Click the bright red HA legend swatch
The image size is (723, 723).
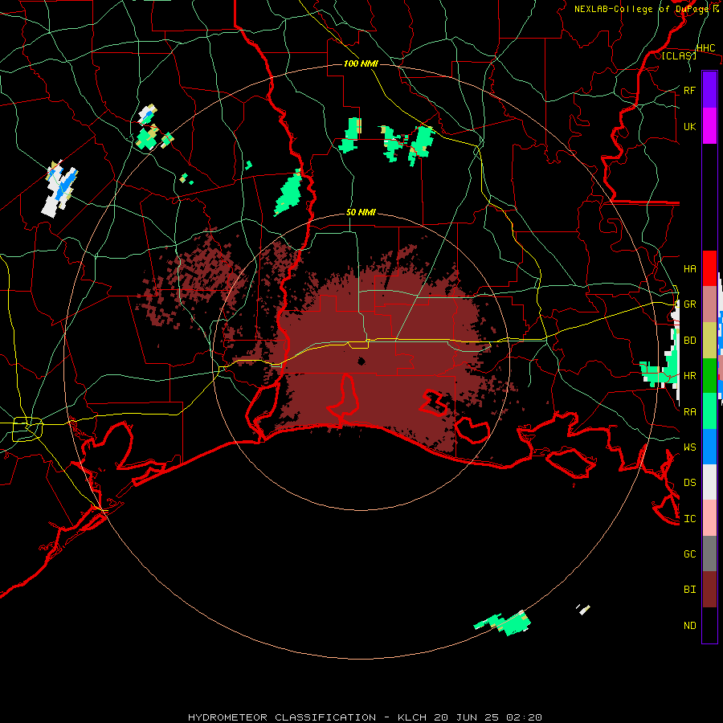click(x=709, y=268)
